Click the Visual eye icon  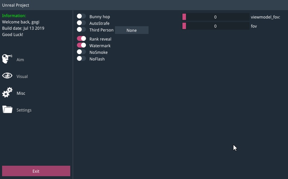coord(7,76)
